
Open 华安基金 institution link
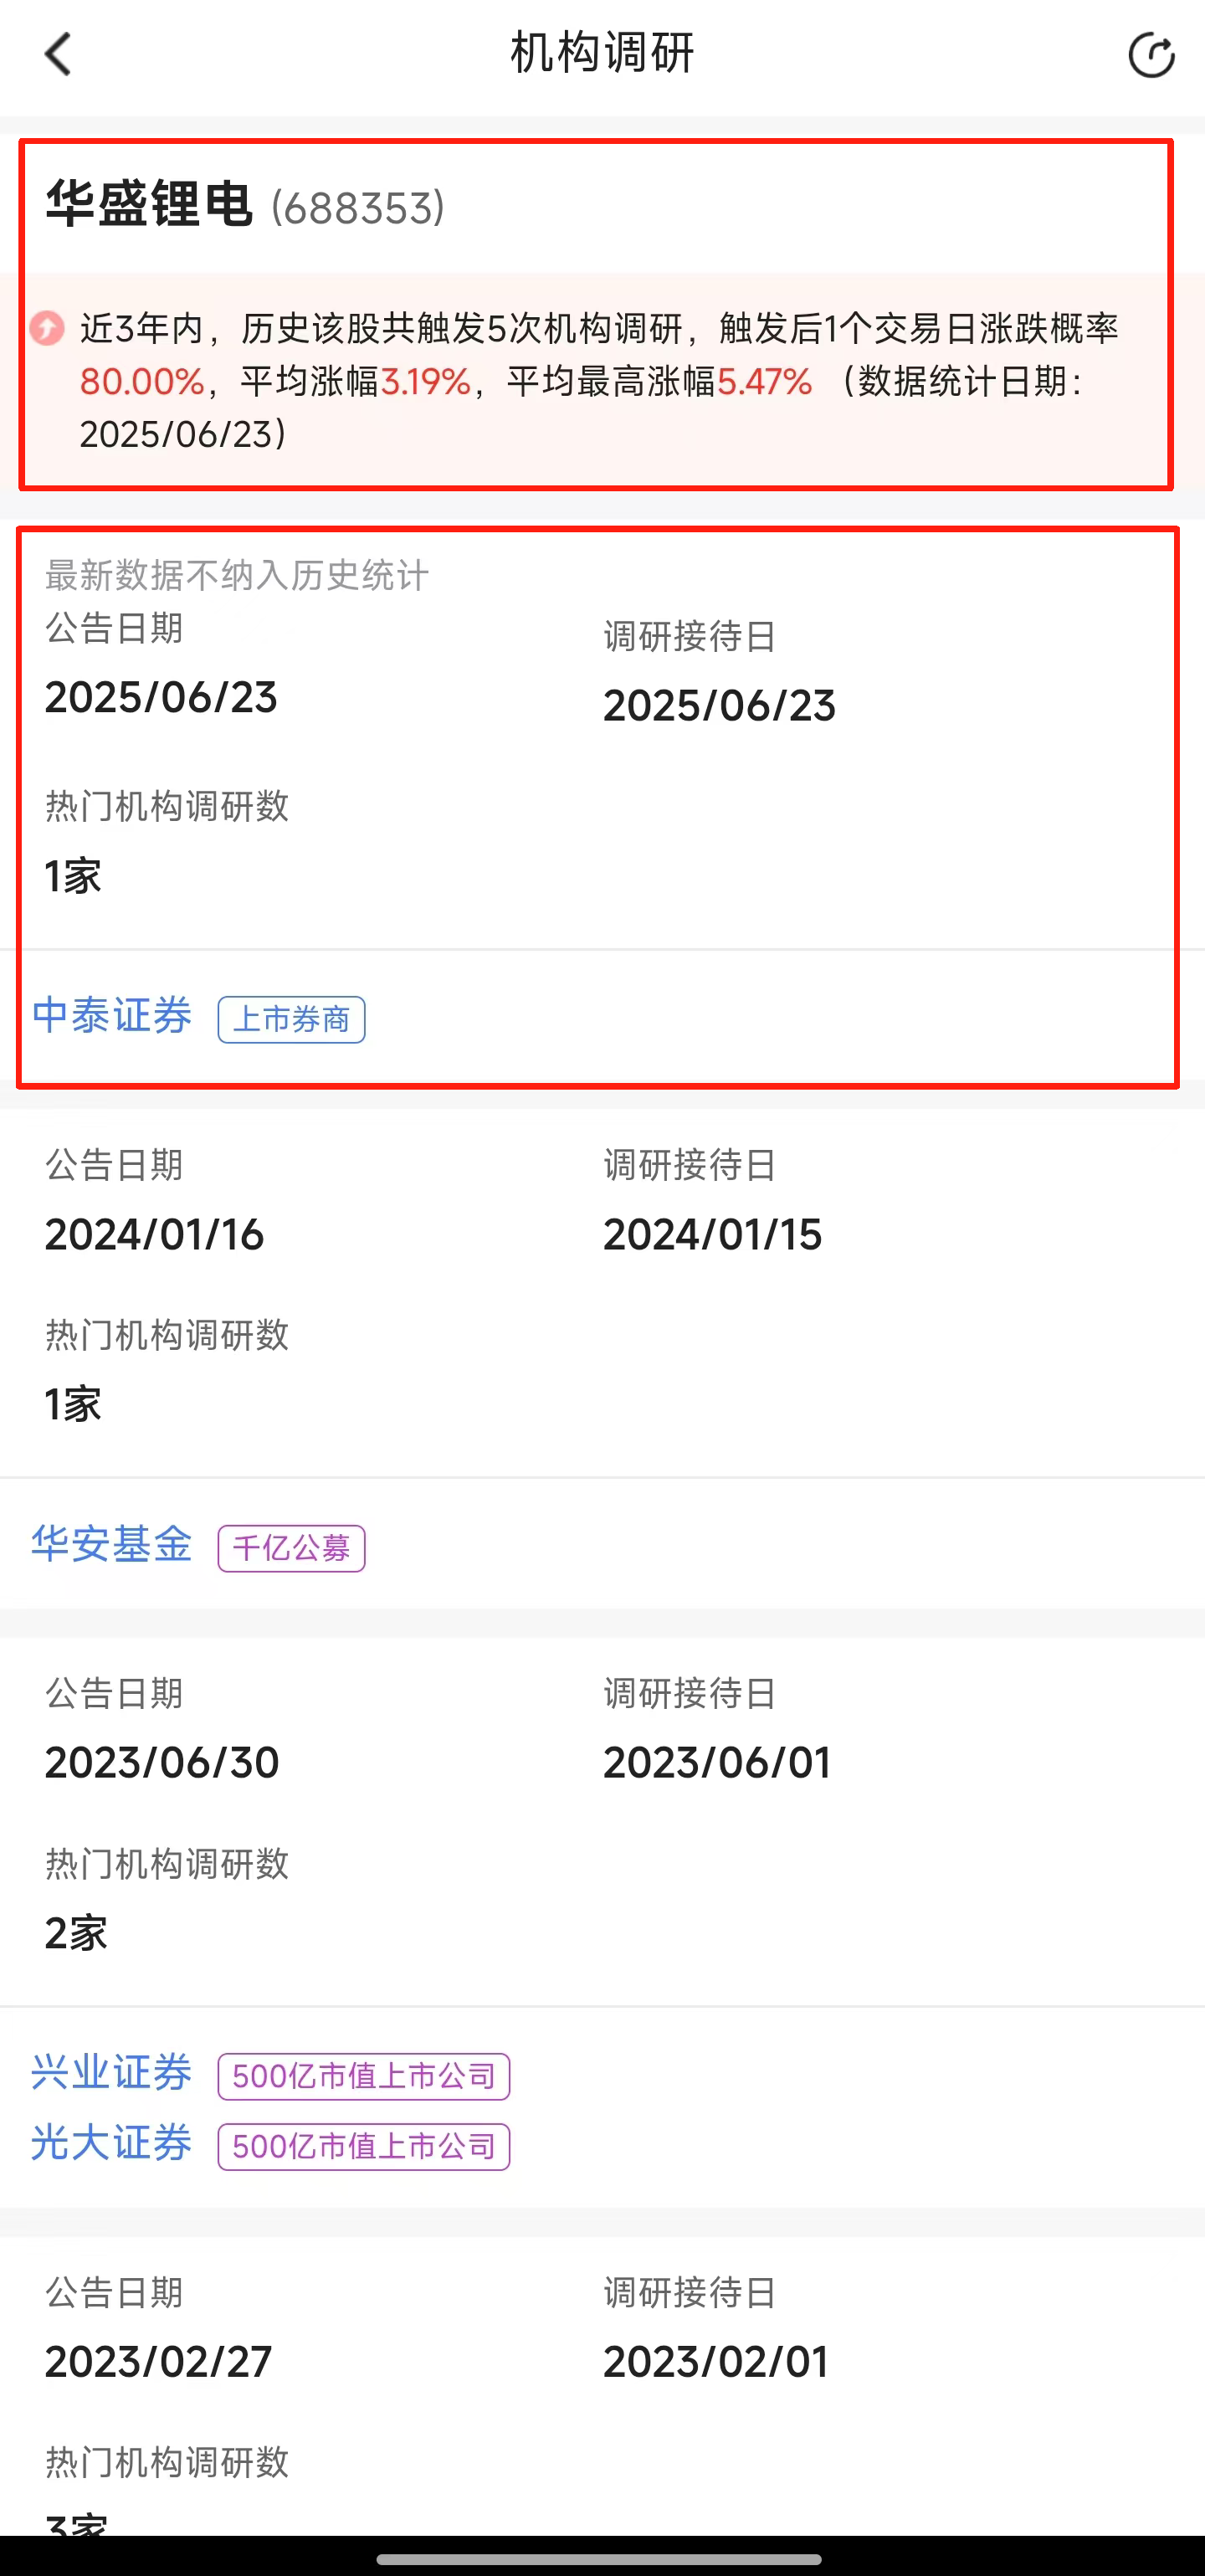[x=111, y=1544]
